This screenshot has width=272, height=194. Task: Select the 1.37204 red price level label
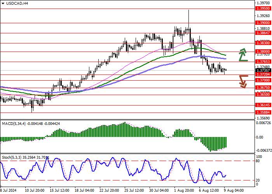pyautogui.click(x=263, y=74)
